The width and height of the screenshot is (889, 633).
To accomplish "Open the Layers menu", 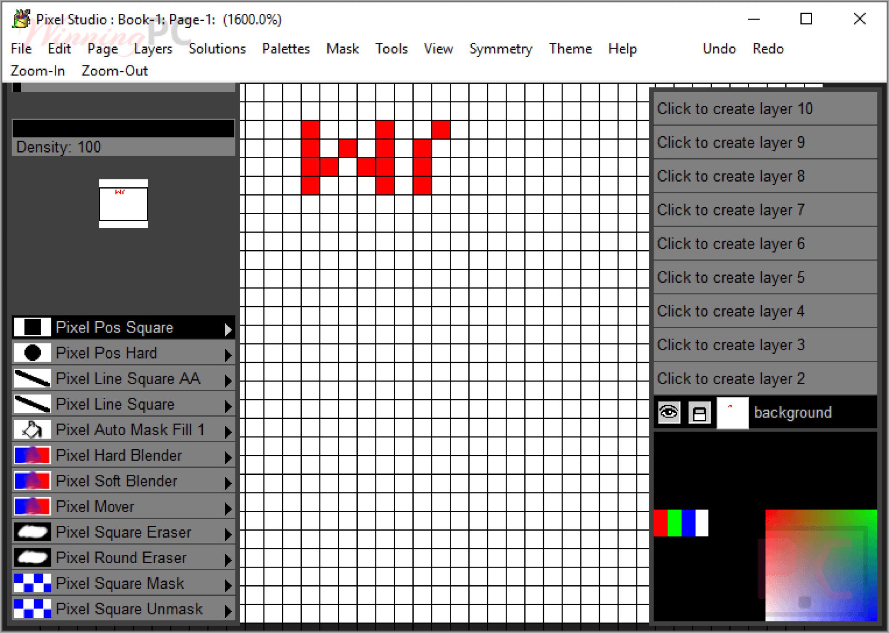I will [153, 49].
